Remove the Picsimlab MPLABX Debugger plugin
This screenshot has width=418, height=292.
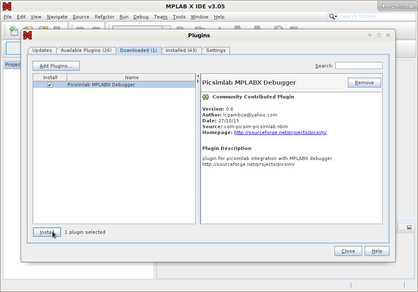364,82
